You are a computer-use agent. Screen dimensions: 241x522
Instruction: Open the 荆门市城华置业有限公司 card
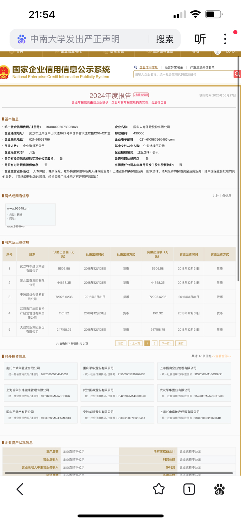tap(40, 371)
